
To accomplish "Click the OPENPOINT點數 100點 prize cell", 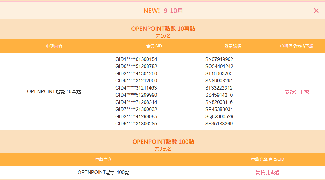I will click(103, 172).
